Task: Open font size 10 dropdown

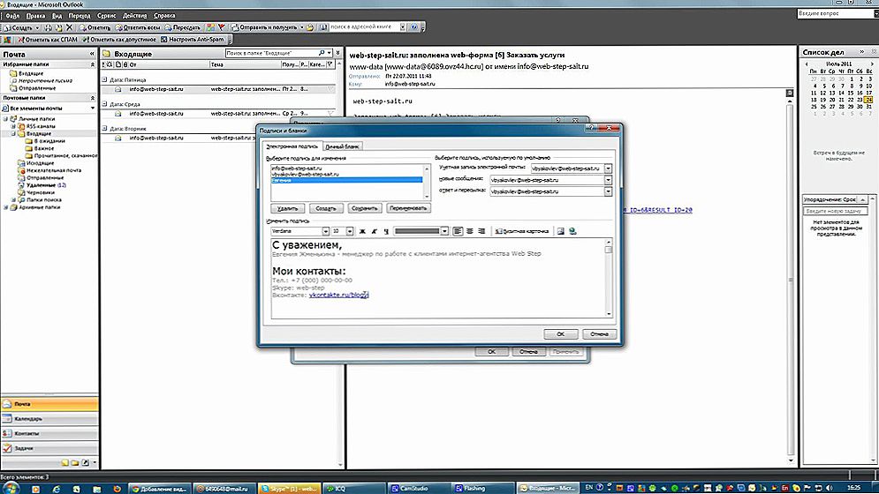Action: [350, 231]
